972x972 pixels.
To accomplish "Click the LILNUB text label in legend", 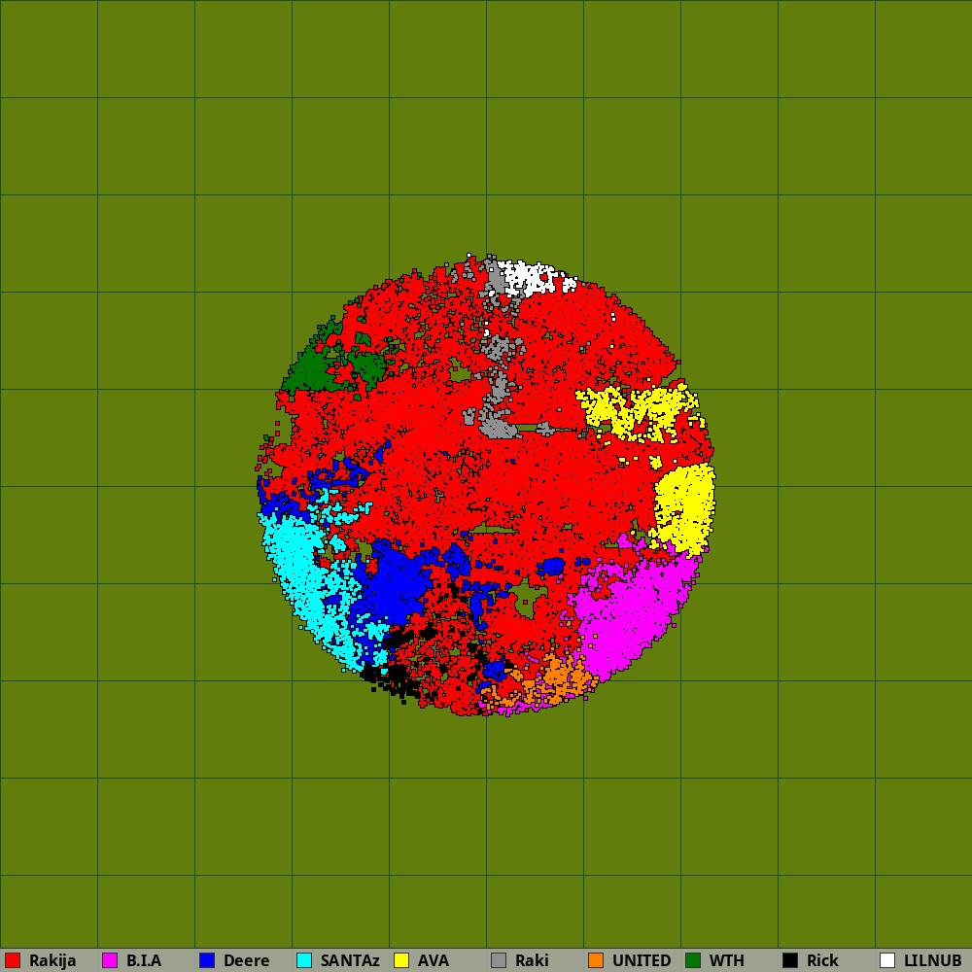I will tap(932, 960).
